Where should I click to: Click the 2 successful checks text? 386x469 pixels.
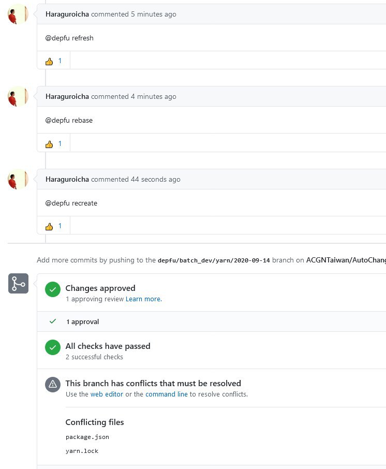95,357
